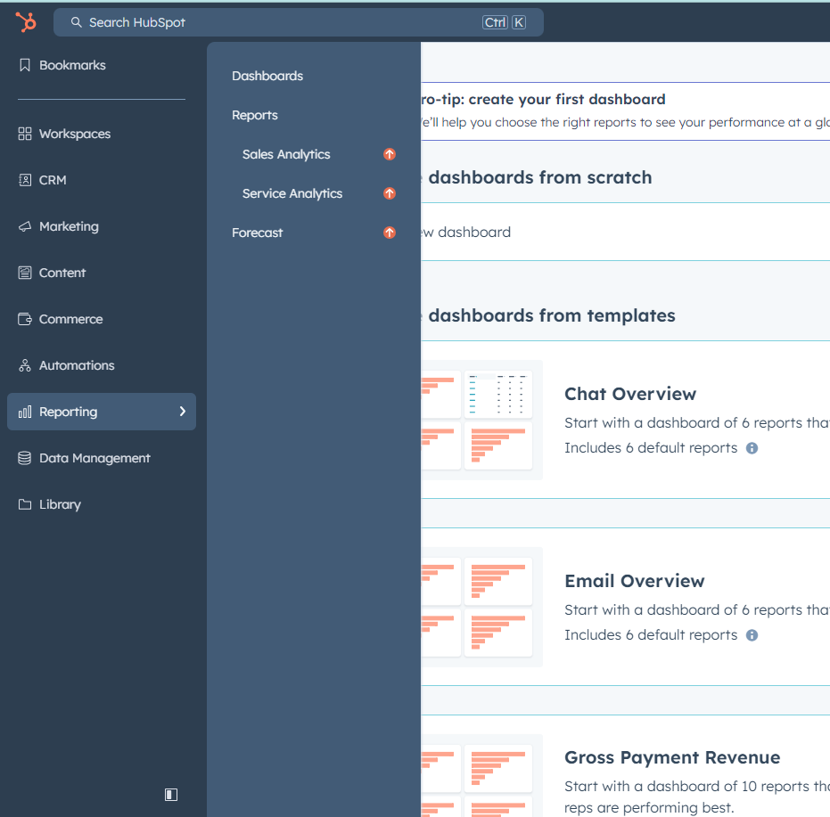Select Reporting in the sidebar
This screenshot has height=817, width=830.
click(102, 412)
